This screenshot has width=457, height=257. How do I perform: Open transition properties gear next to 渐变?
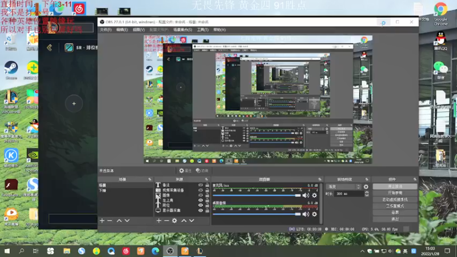pyautogui.click(x=366, y=187)
